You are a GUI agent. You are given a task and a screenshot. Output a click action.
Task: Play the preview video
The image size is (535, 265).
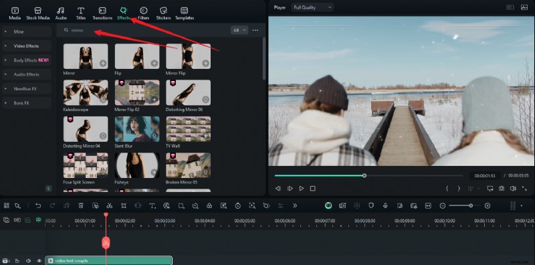coord(302,189)
